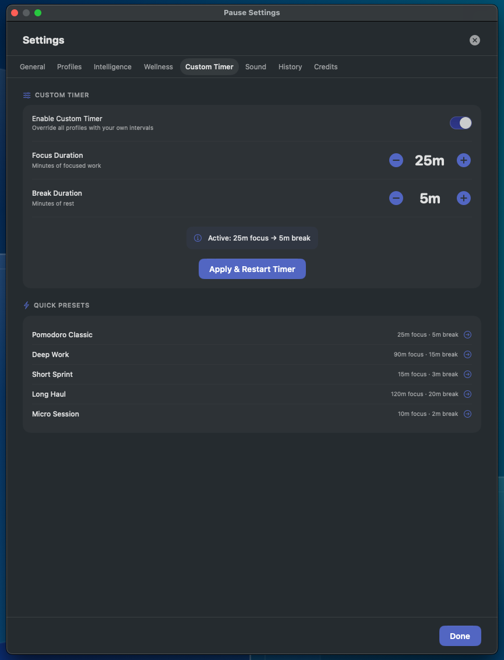Apply Short Sprint preset arrow icon
This screenshot has width=504, height=660.
click(467, 374)
